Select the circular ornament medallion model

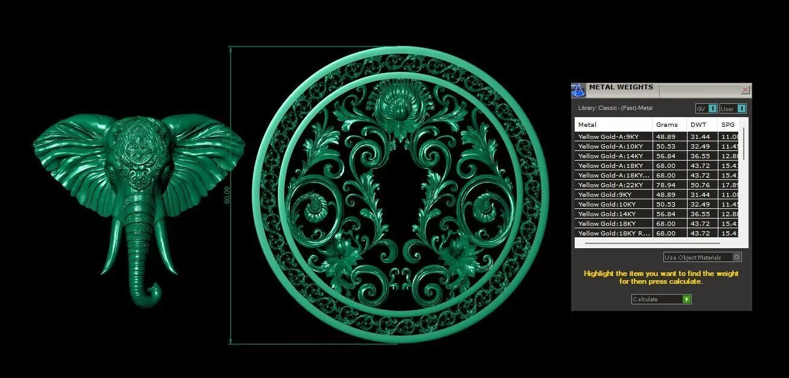click(401, 195)
